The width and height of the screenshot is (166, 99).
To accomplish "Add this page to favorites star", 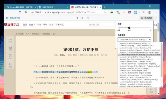I will [105, 12].
